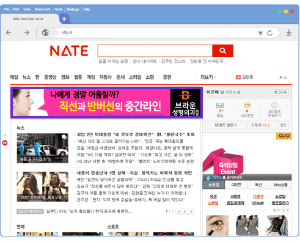Click the 로그아웃 logout button

tap(280, 92)
